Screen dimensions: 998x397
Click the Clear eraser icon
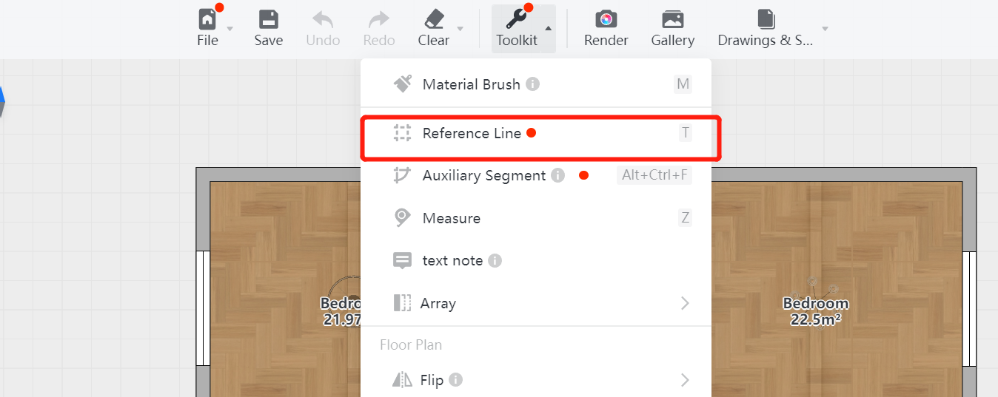tap(433, 19)
